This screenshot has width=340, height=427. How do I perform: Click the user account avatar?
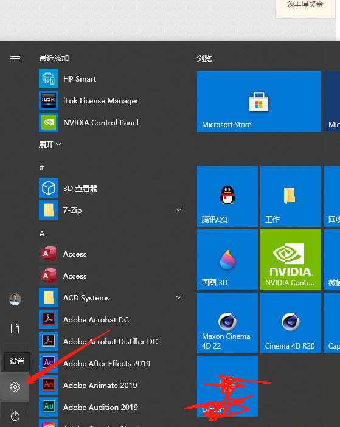tap(15, 299)
